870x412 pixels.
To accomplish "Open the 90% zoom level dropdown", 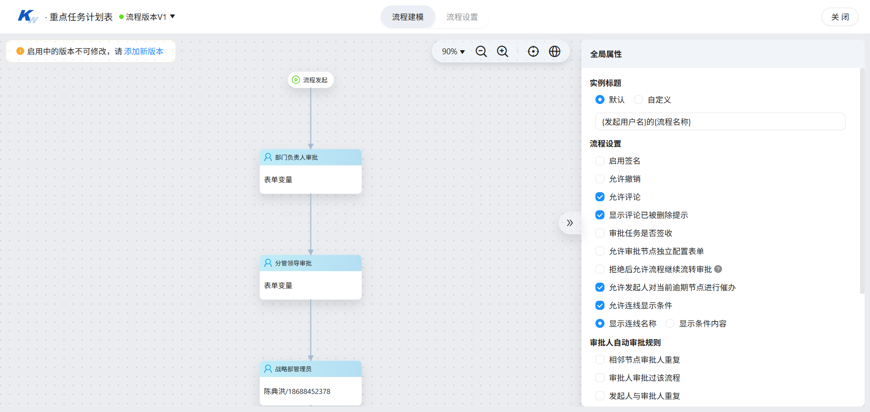I will (x=452, y=51).
